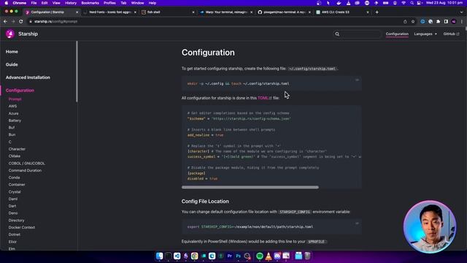
Task: Open Guide in the sidebar
Action: 12,64
